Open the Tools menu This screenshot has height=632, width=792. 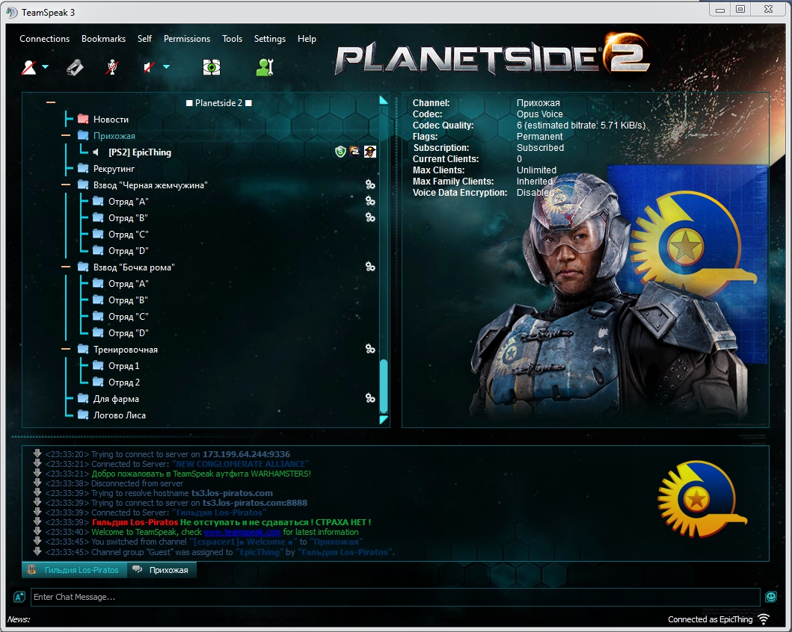(x=233, y=39)
